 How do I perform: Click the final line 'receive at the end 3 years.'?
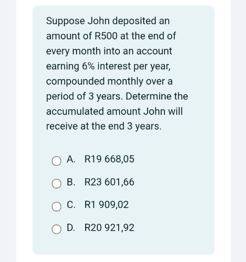pyautogui.click(x=104, y=126)
